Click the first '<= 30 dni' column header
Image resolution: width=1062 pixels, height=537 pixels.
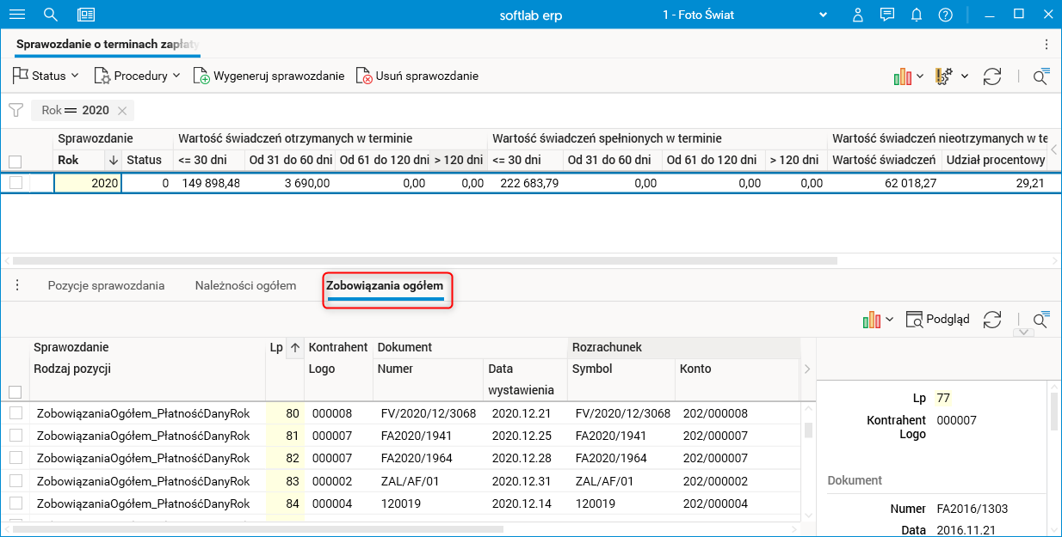point(208,160)
